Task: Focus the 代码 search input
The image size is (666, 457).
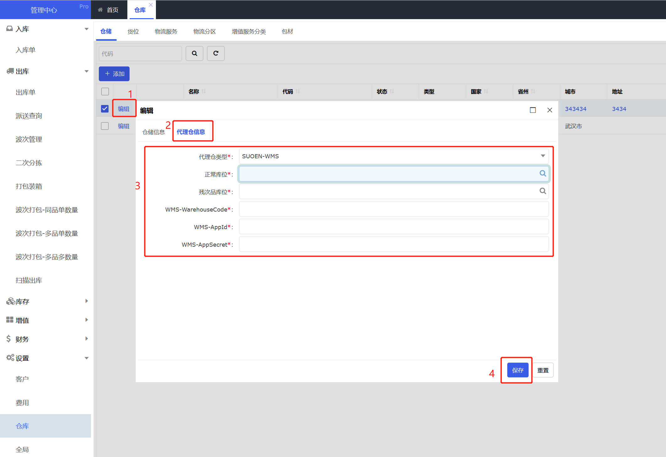Action: point(140,54)
